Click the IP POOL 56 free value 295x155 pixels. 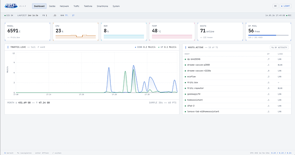tap(254, 31)
